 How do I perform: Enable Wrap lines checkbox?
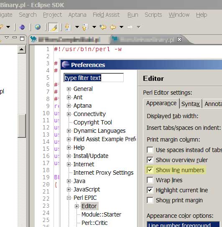(150, 180)
